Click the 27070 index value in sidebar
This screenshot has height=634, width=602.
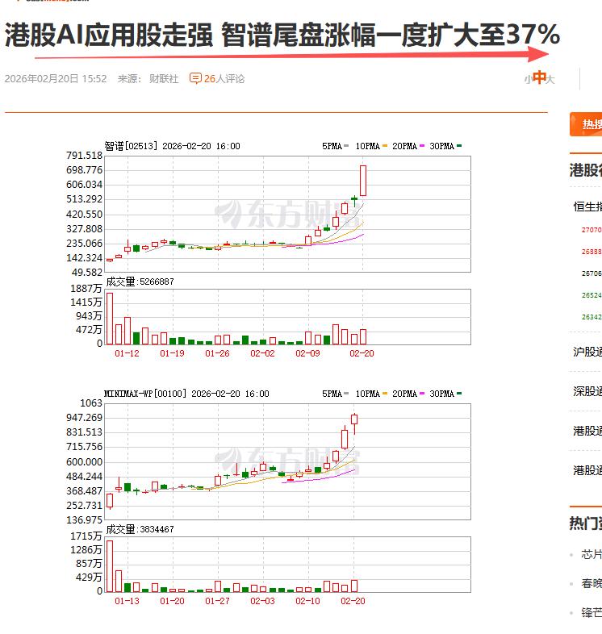coord(592,230)
